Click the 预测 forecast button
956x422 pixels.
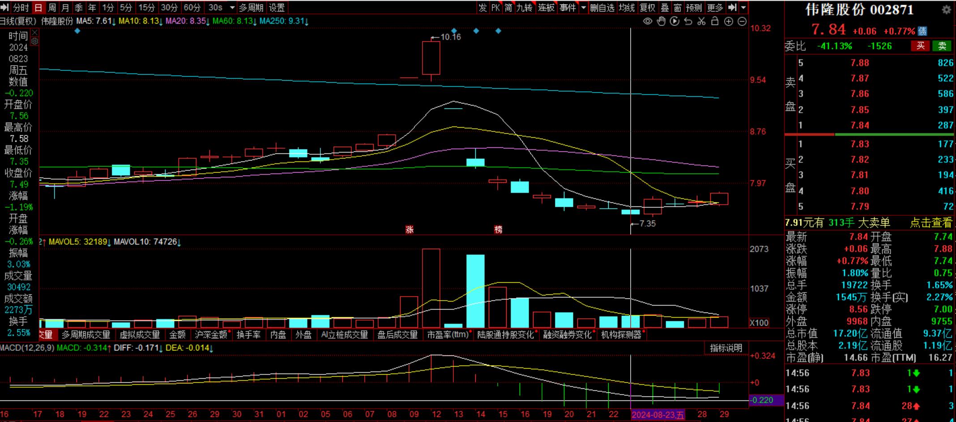[x=694, y=8]
